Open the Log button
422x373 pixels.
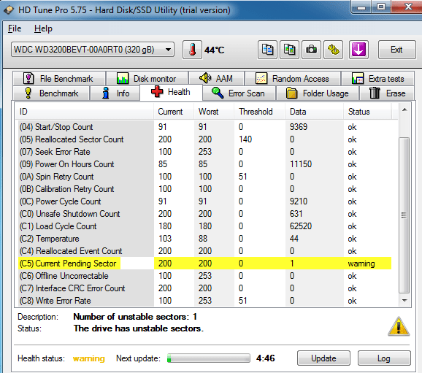pyautogui.click(x=384, y=358)
